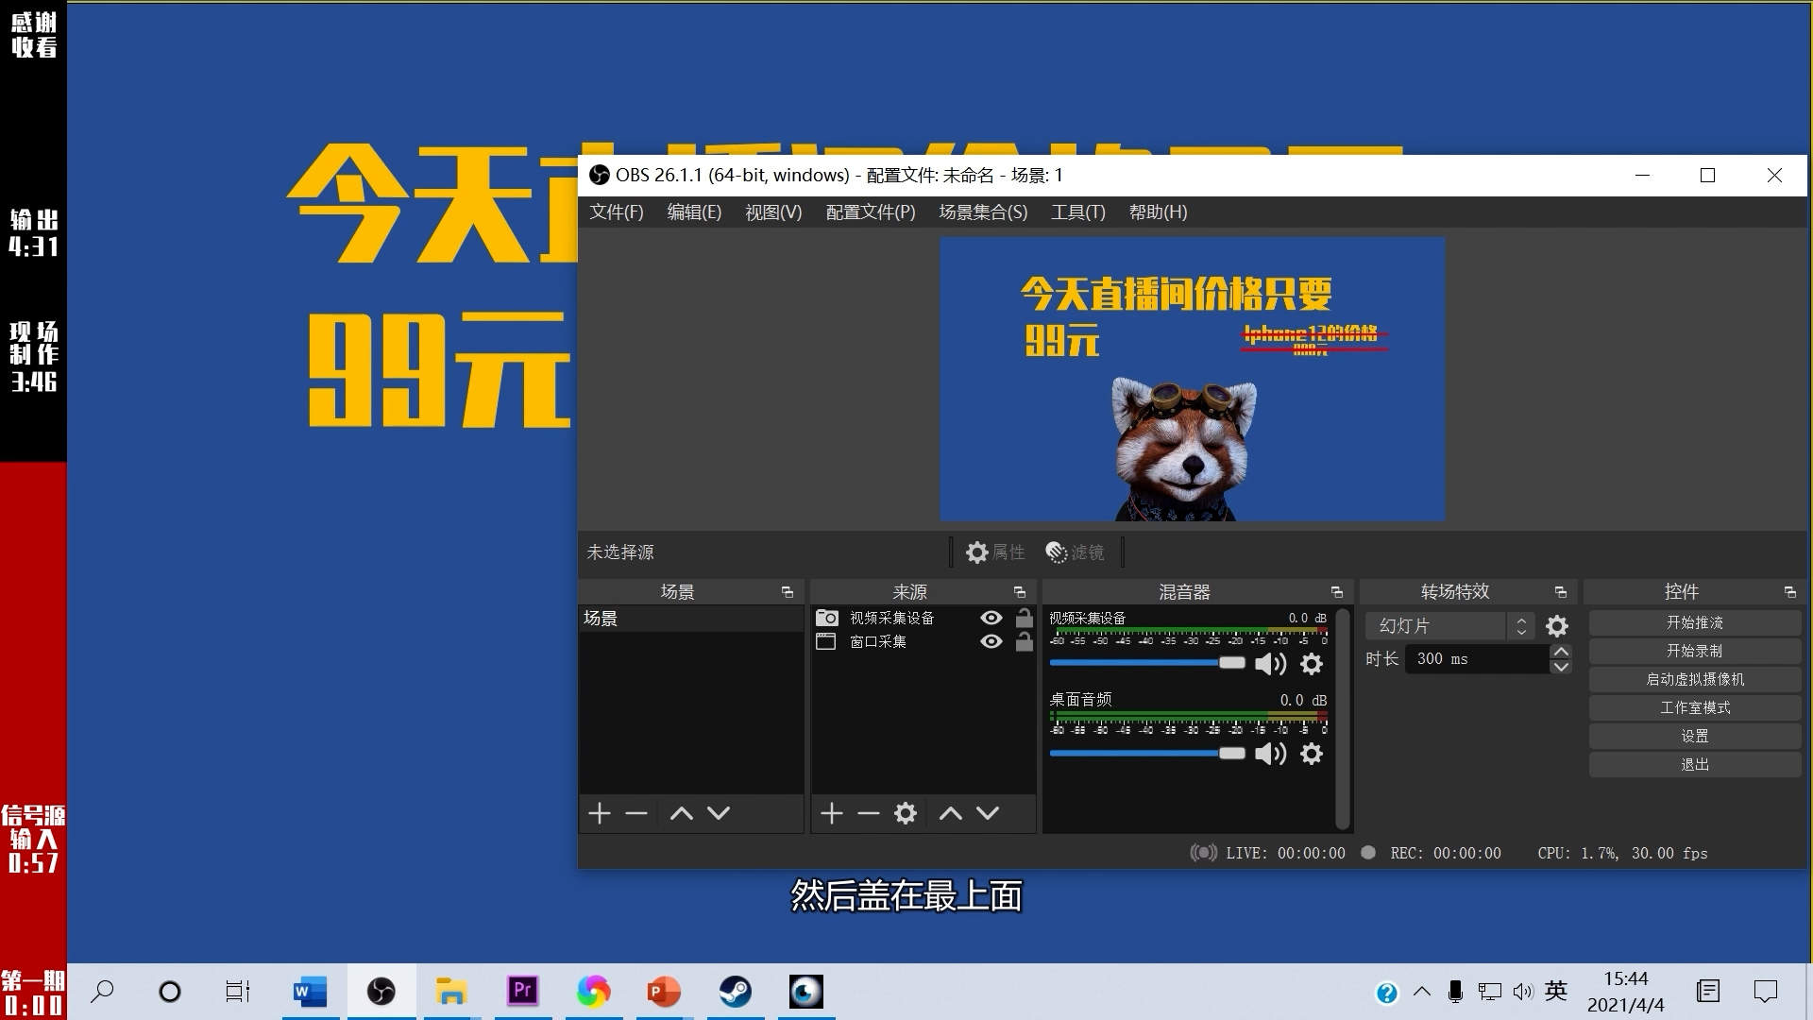
Task: Increase transition duration with up arrow
Action: click(x=1561, y=652)
